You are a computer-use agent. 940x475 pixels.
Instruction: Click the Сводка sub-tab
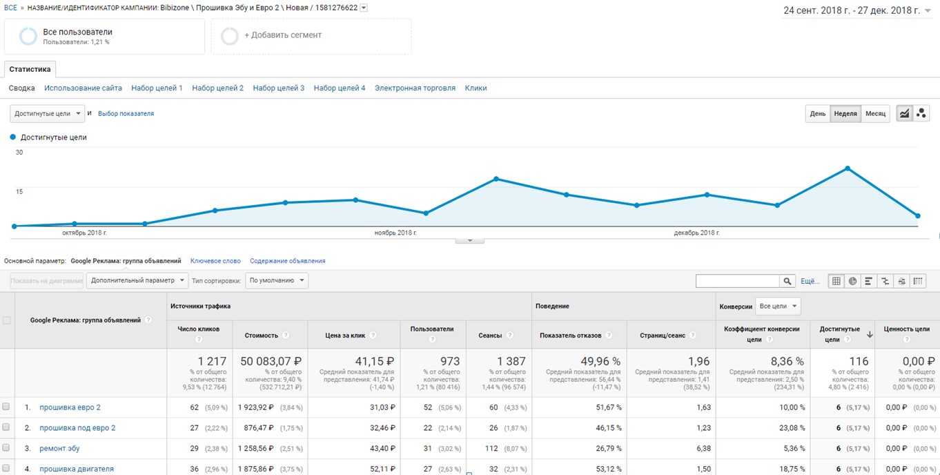coord(22,88)
